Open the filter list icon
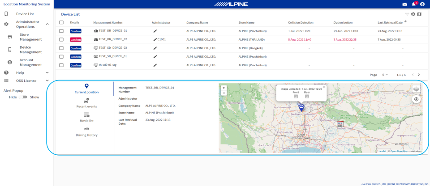Screen dimensions: 430x186 [x=407, y=14]
